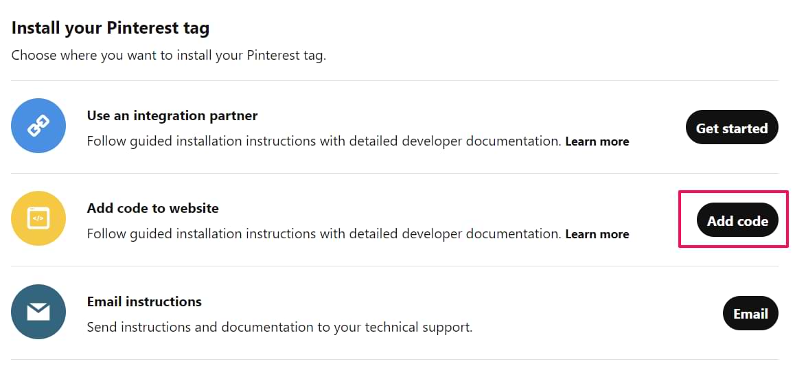Select the "Email instructions" title

(x=144, y=301)
